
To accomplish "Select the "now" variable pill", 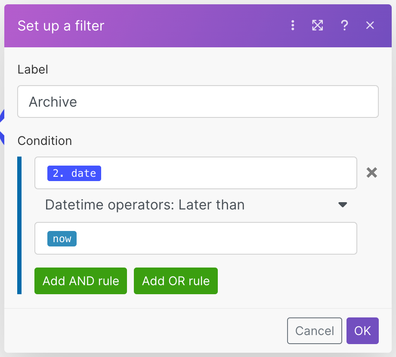I will [62, 239].
